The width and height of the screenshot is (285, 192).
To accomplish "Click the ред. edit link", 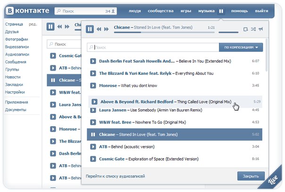I will pos(33,24).
